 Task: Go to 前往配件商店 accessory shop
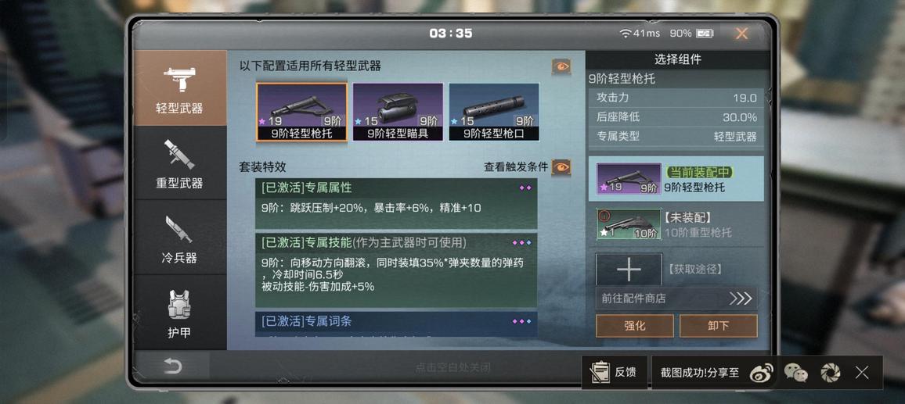coord(676,299)
